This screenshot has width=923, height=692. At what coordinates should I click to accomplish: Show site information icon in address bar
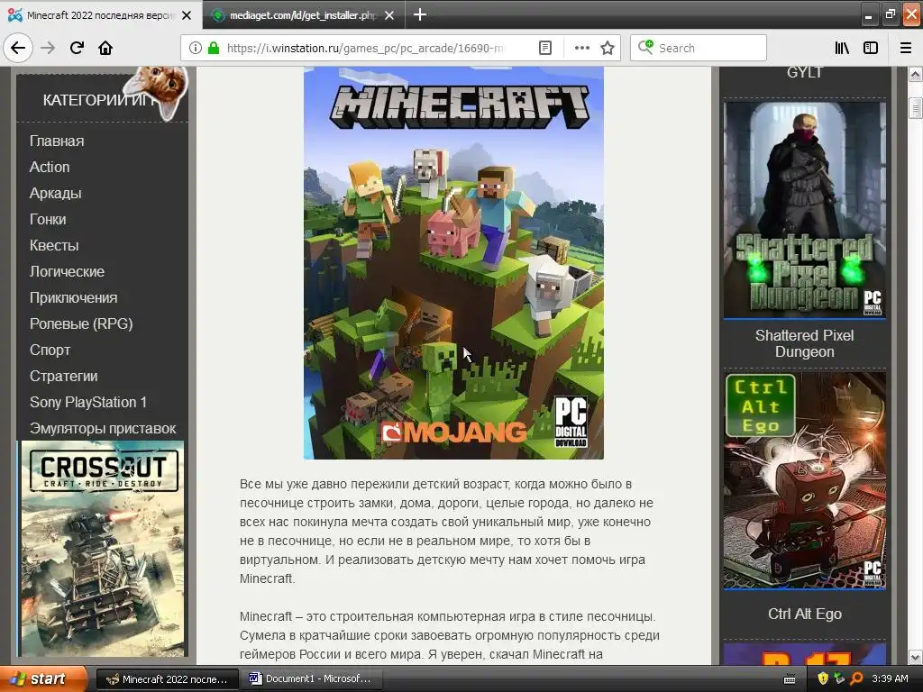pyautogui.click(x=196, y=48)
